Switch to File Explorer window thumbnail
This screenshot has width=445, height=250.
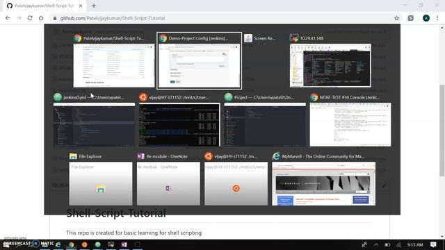click(101, 183)
